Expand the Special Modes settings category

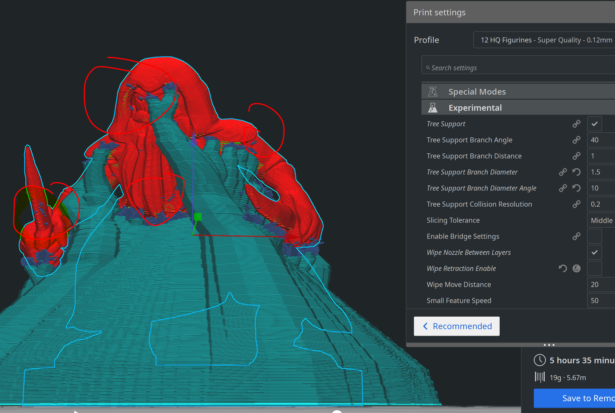477,92
